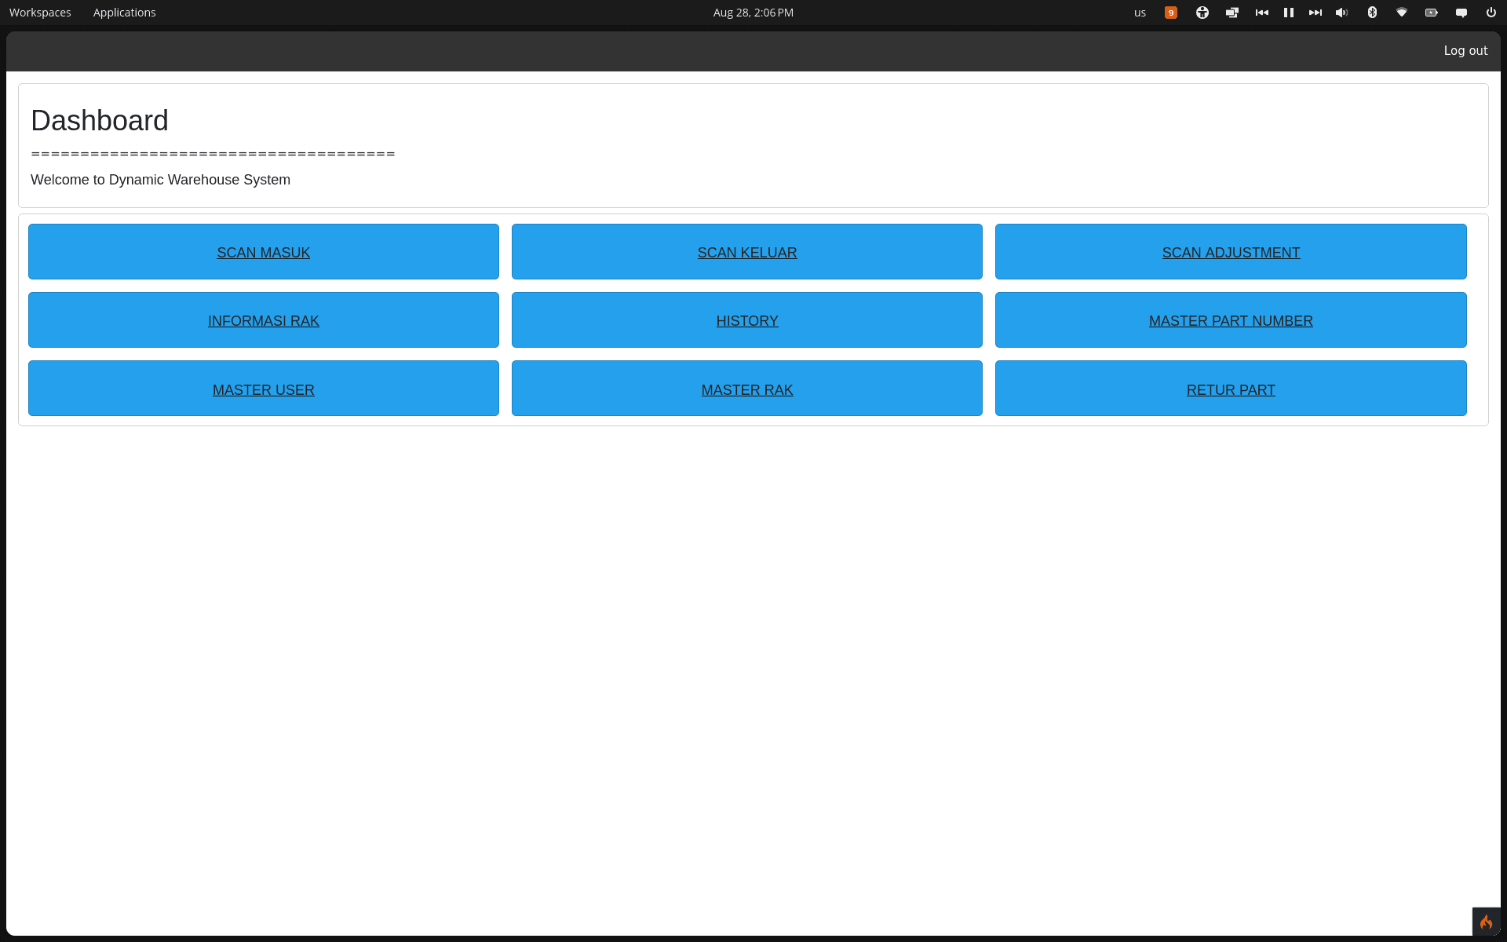This screenshot has height=942, width=1507.
Task: Open Bluetooth settings icon
Action: pyautogui.click(x=1372, y=13)
